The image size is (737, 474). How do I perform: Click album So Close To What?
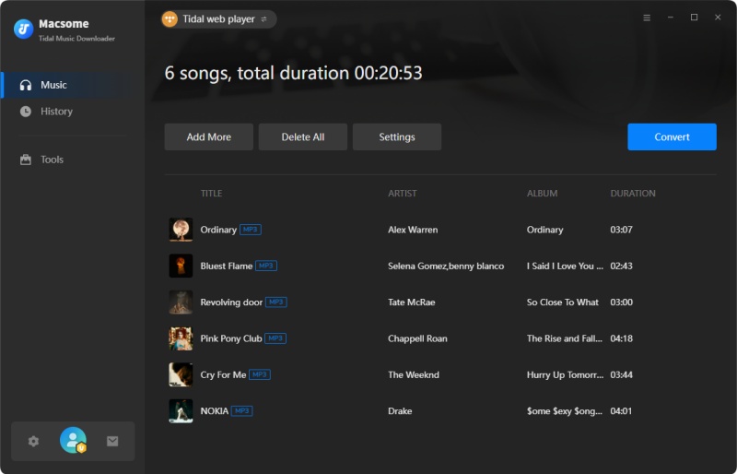tap(563, 302)
